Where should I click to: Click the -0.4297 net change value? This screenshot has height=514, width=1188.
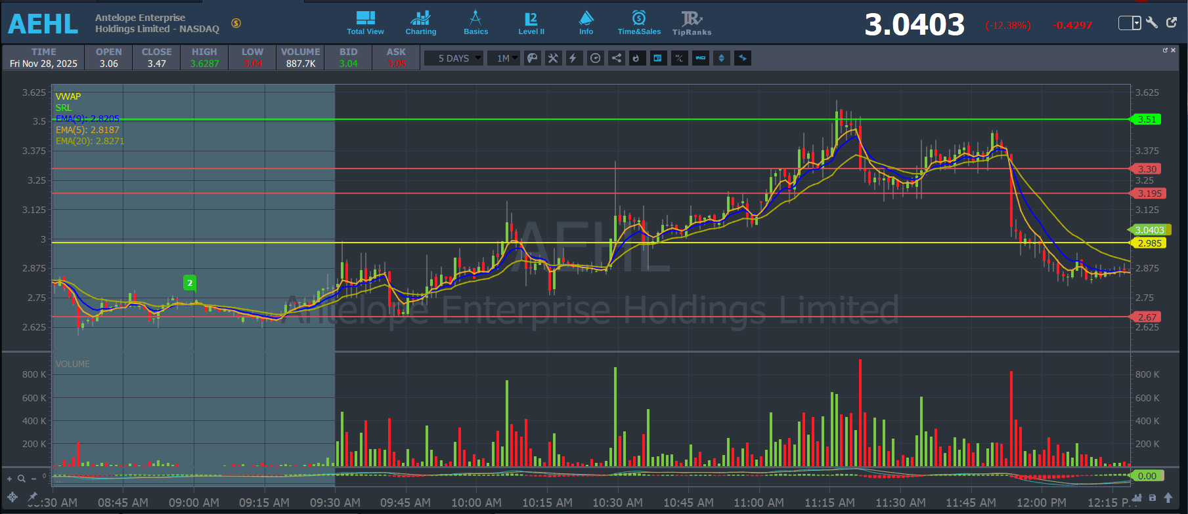[1072, 26]
